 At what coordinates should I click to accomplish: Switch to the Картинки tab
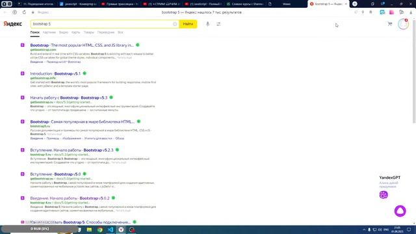(49, 32)
